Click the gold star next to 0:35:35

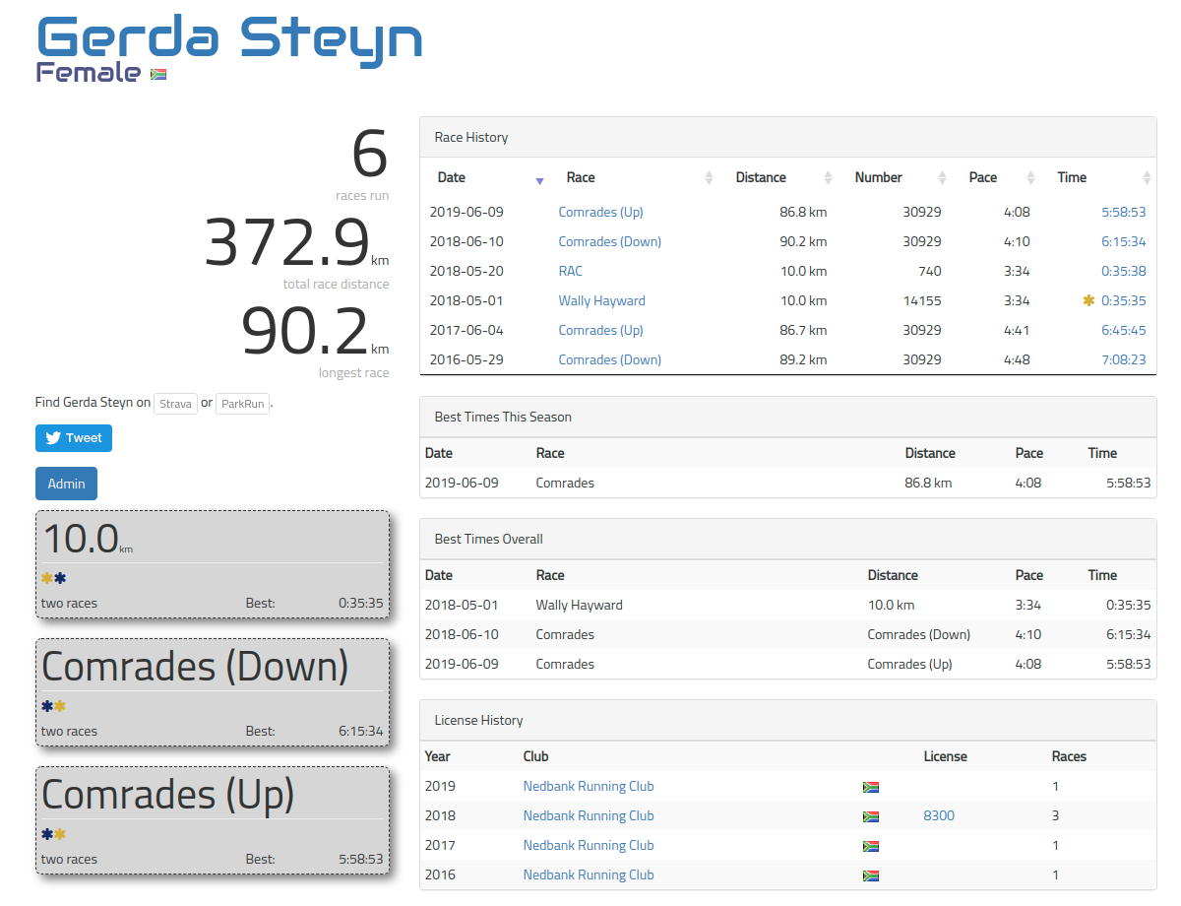[x=1088, y=300]
